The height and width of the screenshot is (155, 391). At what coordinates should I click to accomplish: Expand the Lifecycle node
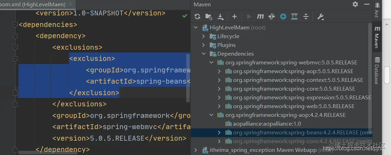point(204,36)
